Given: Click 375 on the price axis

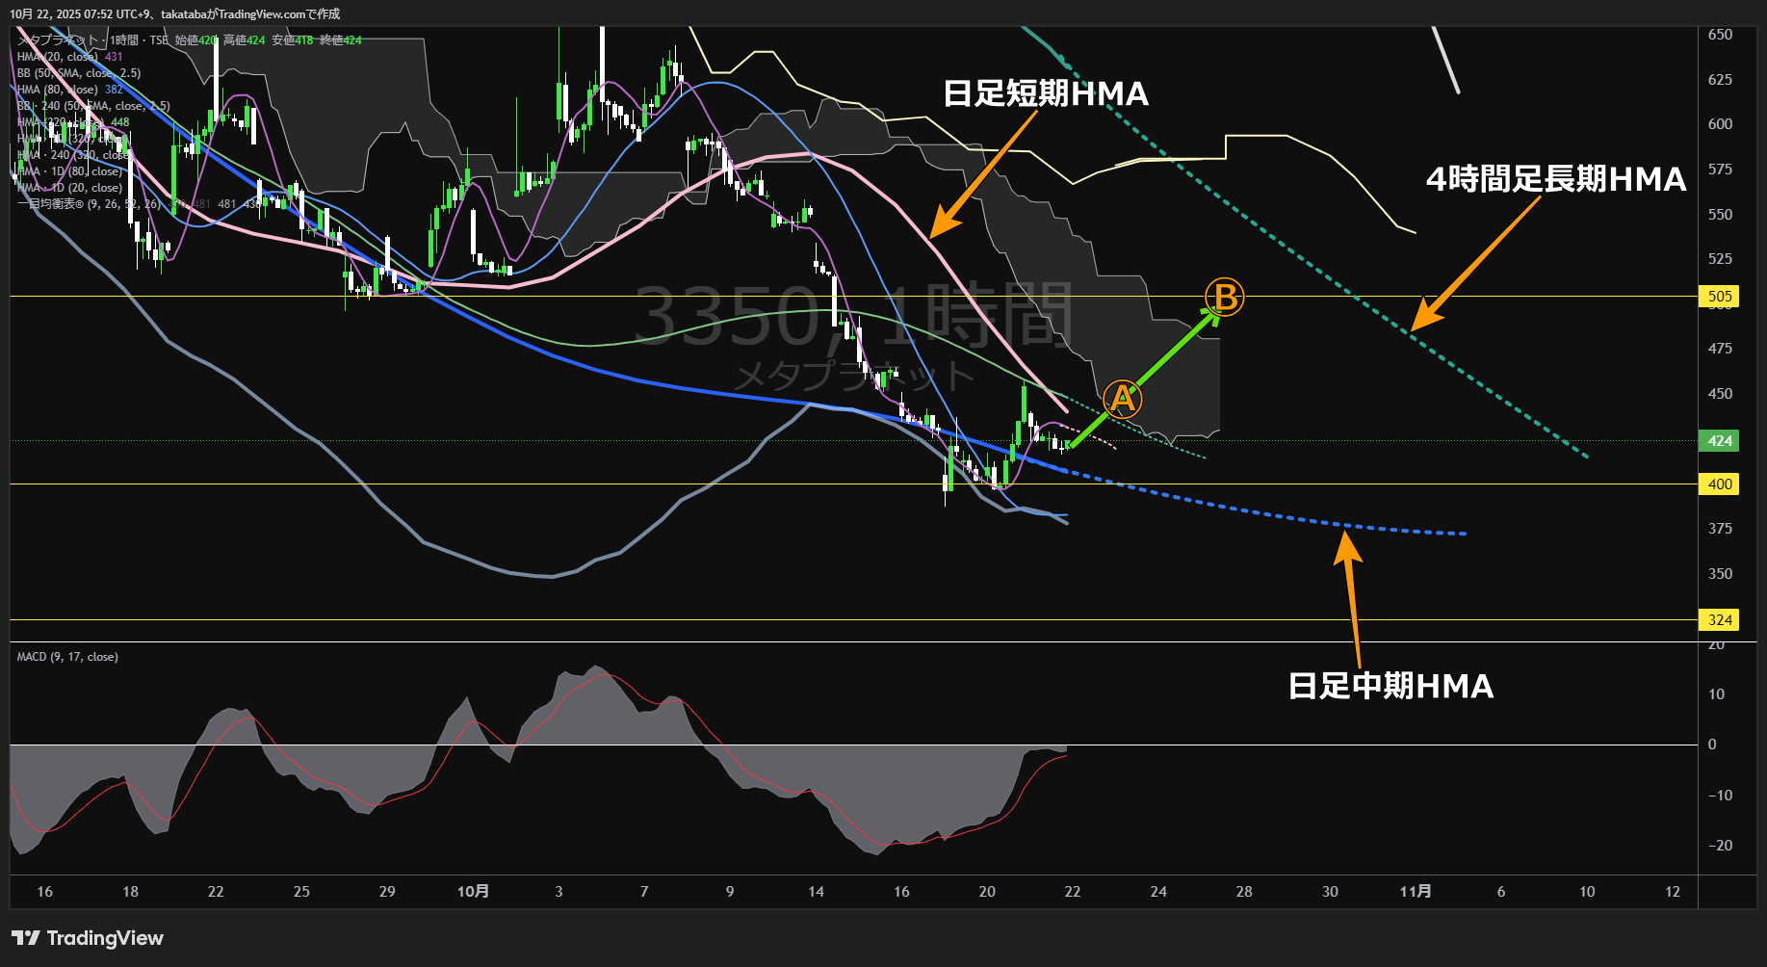Looking at the screenshot, I should tap(1720, 529).
